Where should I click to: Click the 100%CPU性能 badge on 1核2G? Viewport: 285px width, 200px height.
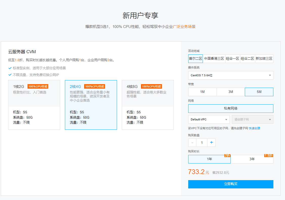click(x=38, y=86)
